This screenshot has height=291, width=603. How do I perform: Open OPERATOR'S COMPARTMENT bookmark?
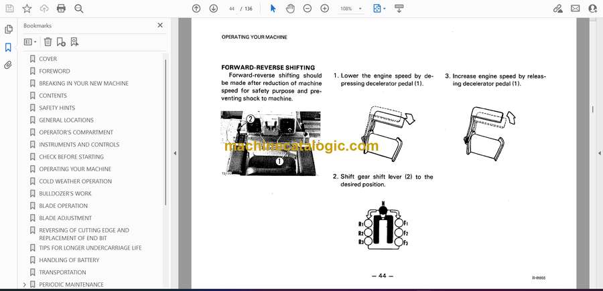[x=76, y=132]
